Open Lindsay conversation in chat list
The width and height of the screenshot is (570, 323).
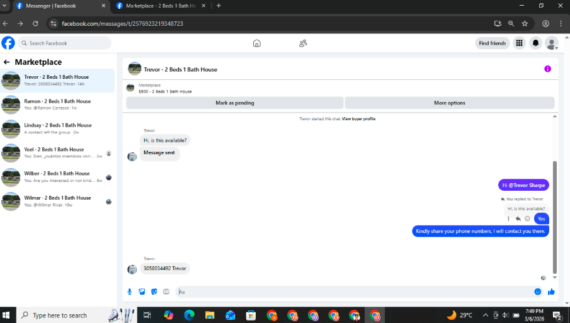click(x=57, y=128)
